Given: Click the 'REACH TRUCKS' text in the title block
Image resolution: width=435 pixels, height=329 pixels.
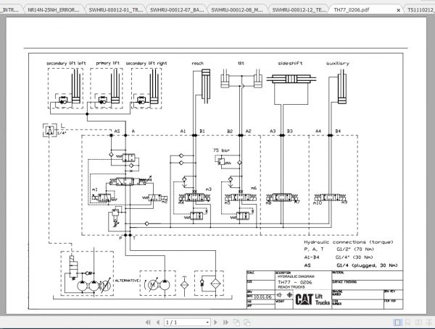Looking at the screenshot, I should [291, 287].
